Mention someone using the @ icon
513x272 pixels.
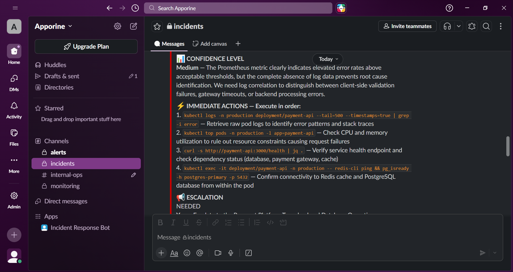[x=200, y=253]
